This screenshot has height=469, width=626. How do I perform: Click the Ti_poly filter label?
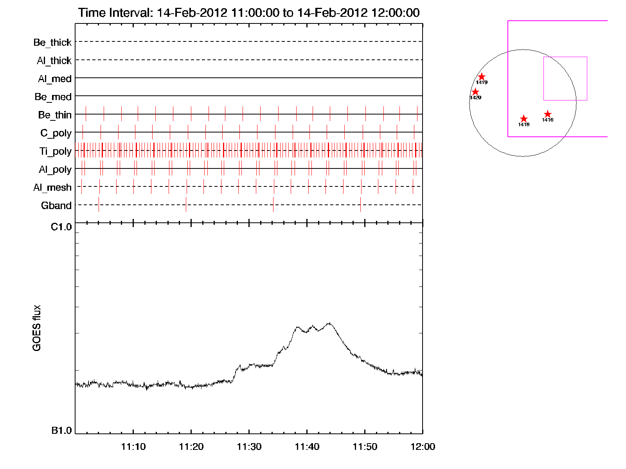[x=55, y=151]
